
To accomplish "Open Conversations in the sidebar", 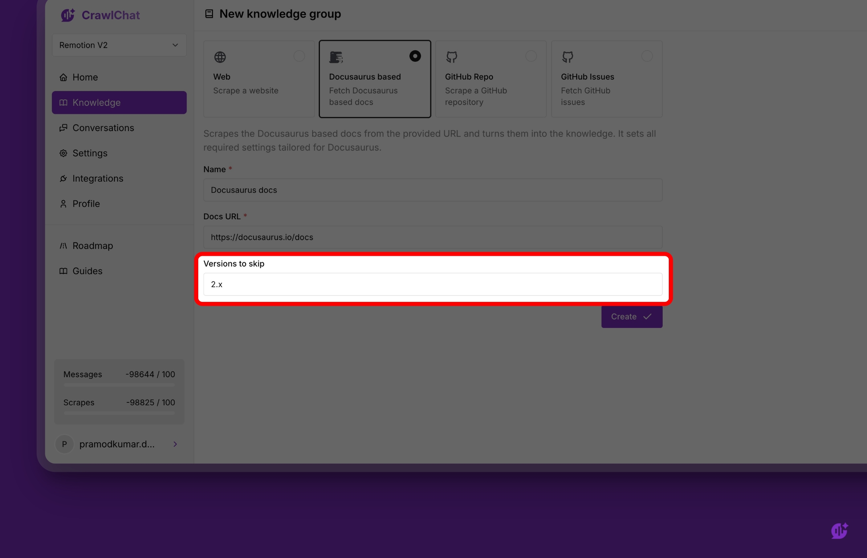I will [x=103, y=128].
